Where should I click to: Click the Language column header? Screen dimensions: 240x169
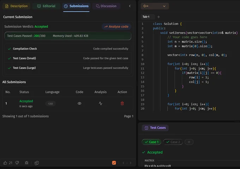(x=52, y=92)
